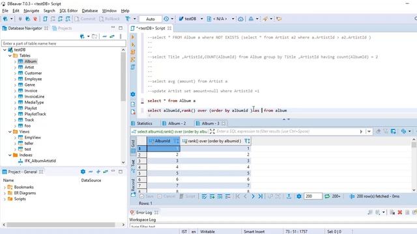Collapse the Tables folder
The width and height of the screenshot is (417, 234).
pos(10,55)
